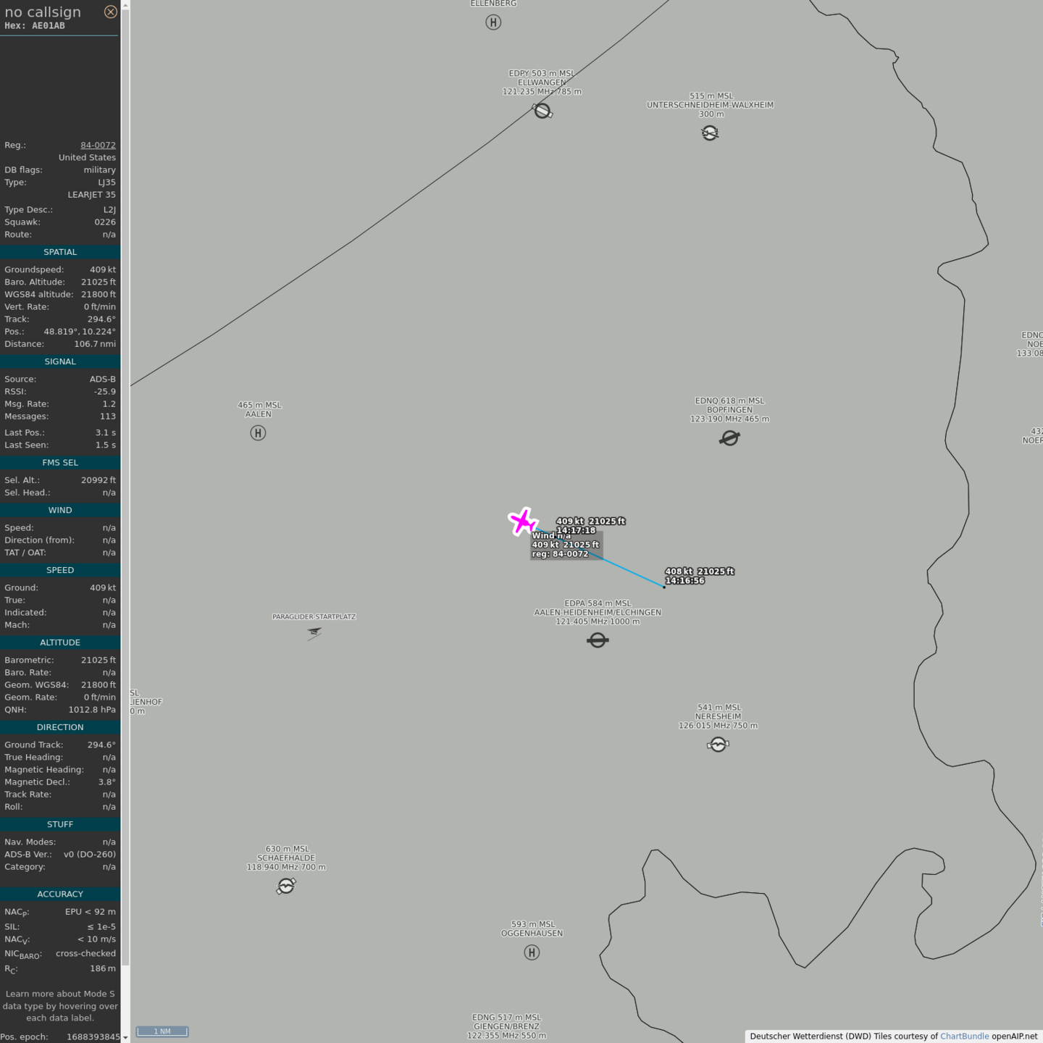Close the aircraft info panel
The width and height of the screenshot is (1043, 1043).
[110, 12]
